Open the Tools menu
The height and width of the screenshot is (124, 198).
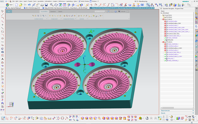click(35, 1)
